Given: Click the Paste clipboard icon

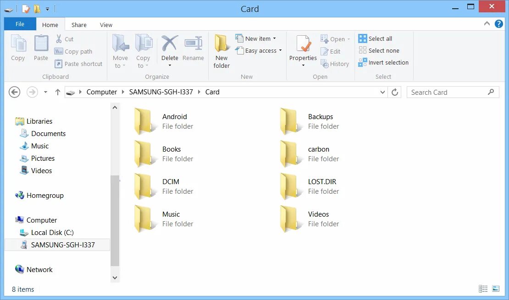Looking at the screenshot, I should click(41, 44).
